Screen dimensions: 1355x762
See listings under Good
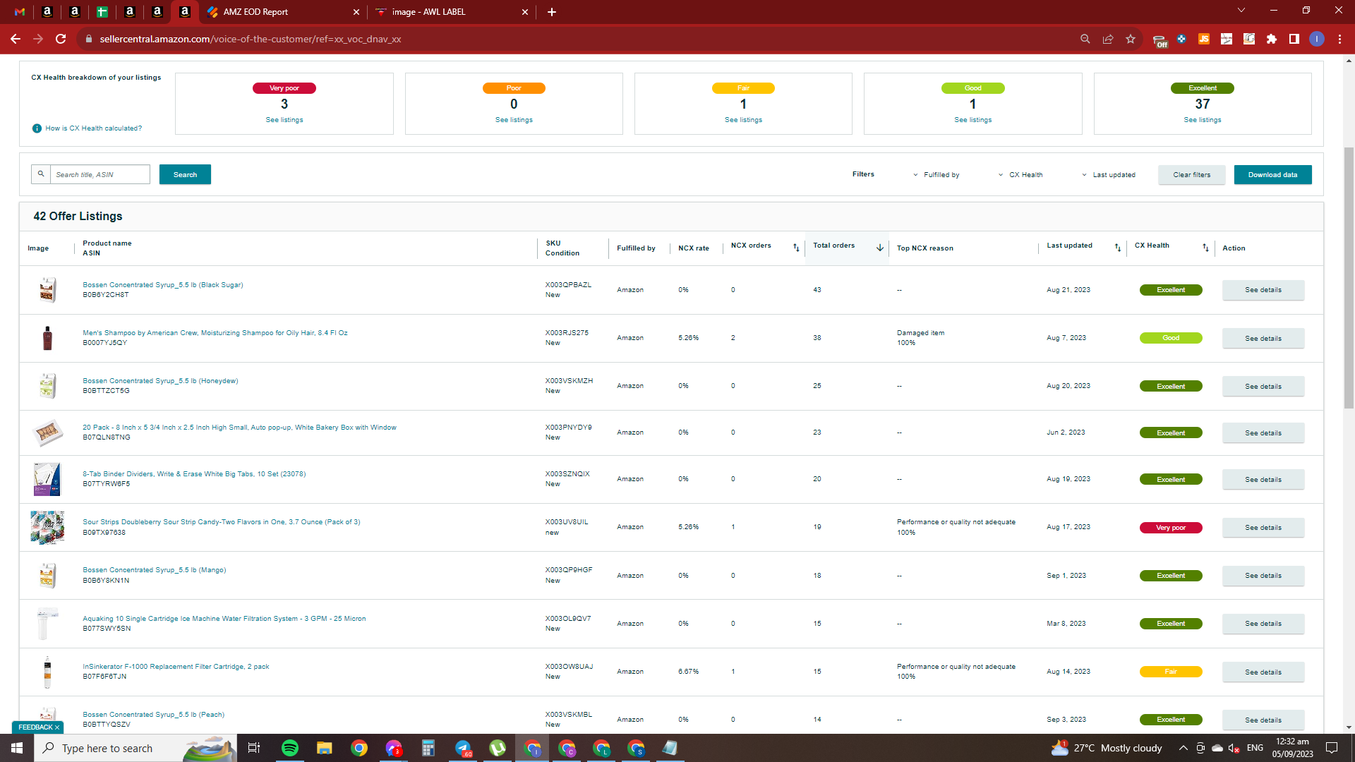[972, 120]
